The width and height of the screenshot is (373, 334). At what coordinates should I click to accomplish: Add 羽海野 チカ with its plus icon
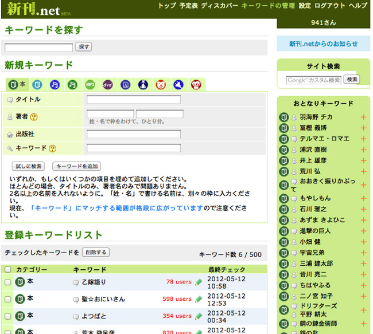363,117
